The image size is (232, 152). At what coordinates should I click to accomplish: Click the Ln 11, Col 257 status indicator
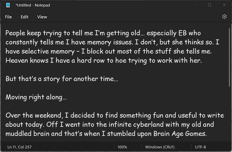[19, 147]
